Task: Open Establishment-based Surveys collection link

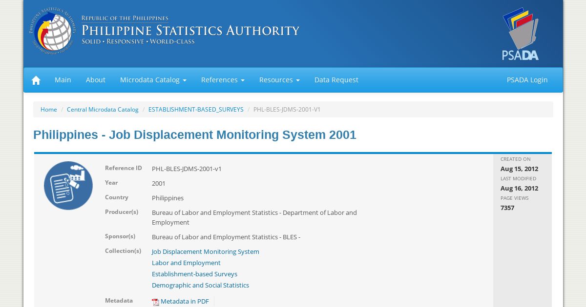Action: (x=194, y=274)
